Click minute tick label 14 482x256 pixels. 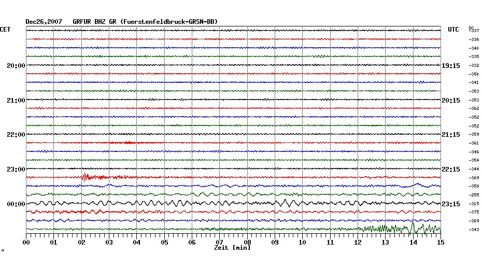pos(413,243)
